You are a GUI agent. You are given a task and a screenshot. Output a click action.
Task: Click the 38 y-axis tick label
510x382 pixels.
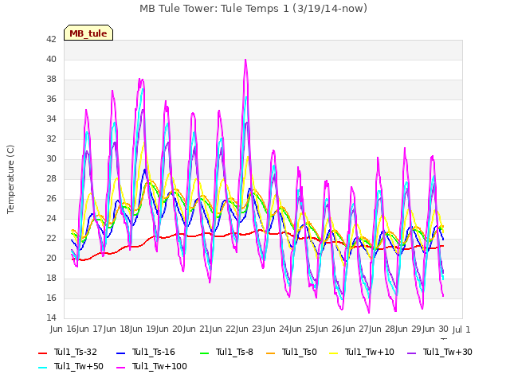[x=51, y=79]
